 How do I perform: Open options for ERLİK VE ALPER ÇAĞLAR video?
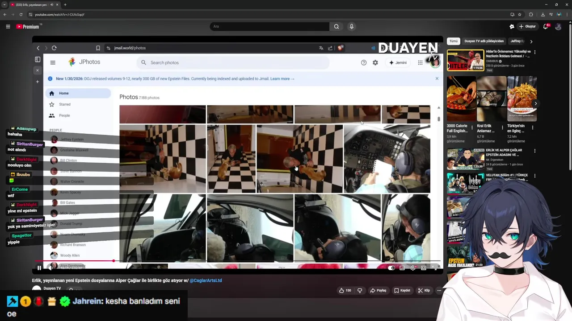535,151
